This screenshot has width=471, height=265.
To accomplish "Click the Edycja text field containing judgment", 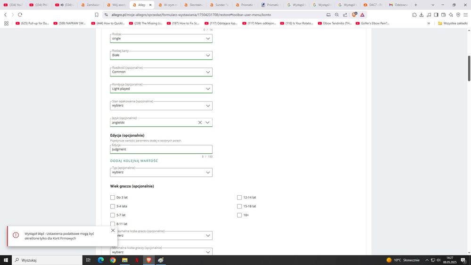I will pos(161,149).
